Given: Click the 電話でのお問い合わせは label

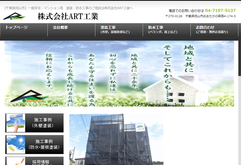Looking at the screenshot, I should point(186,11).
